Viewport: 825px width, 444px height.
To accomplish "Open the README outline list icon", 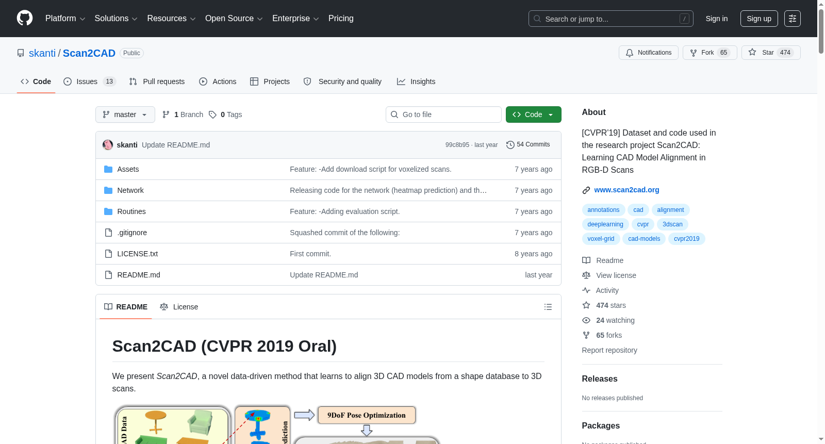I will 548,307.
